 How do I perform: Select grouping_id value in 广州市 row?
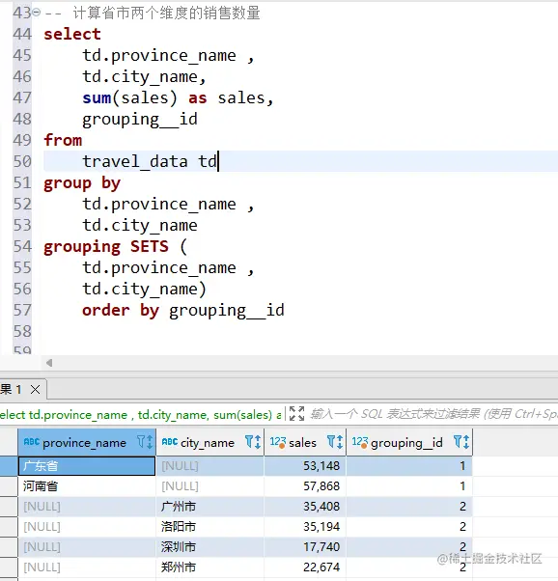[x=409, y=507]
